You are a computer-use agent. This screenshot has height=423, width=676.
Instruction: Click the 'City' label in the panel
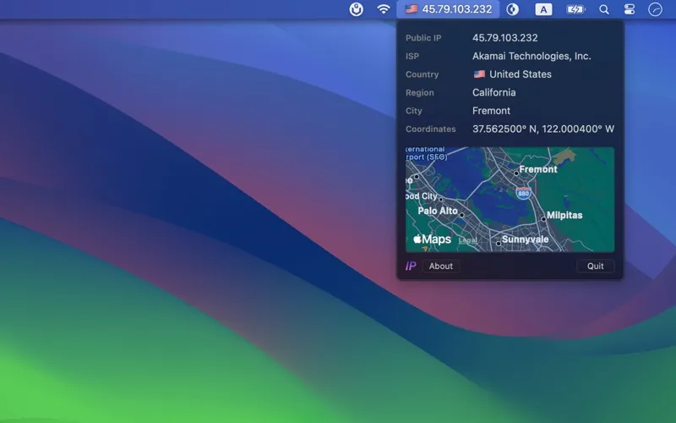413,111
